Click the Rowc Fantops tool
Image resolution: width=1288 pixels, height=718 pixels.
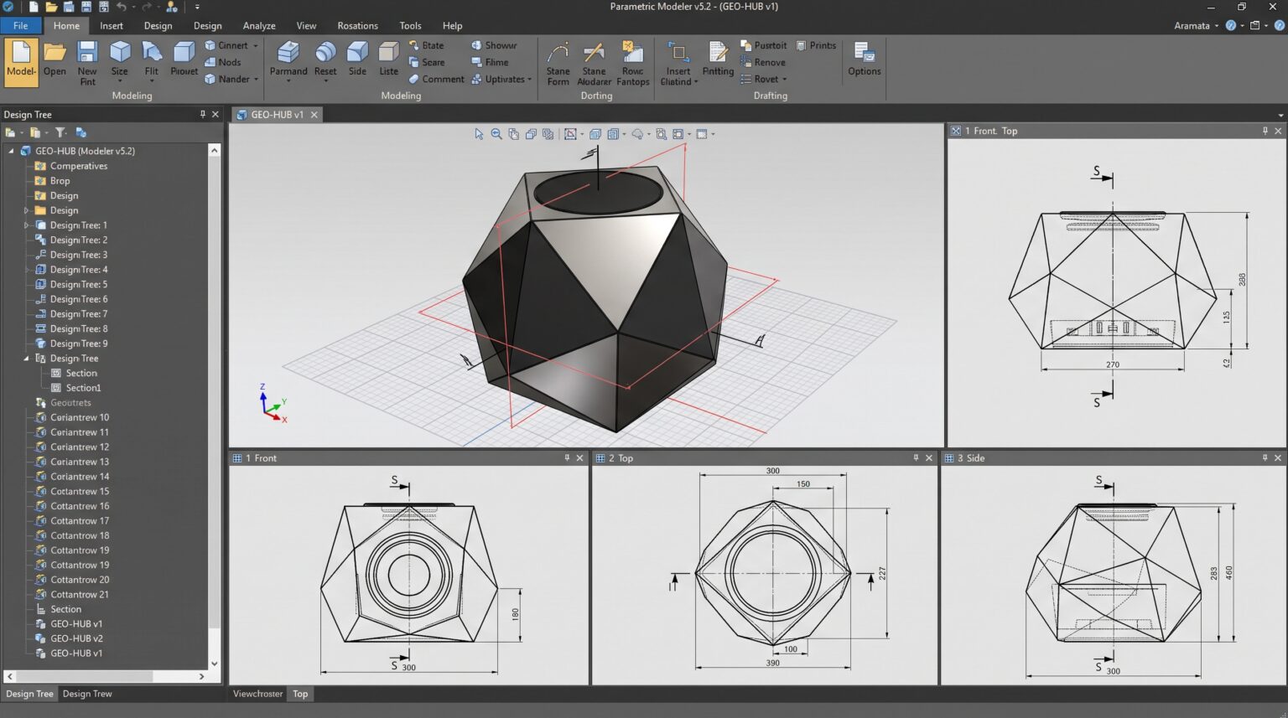pos(633,63)
